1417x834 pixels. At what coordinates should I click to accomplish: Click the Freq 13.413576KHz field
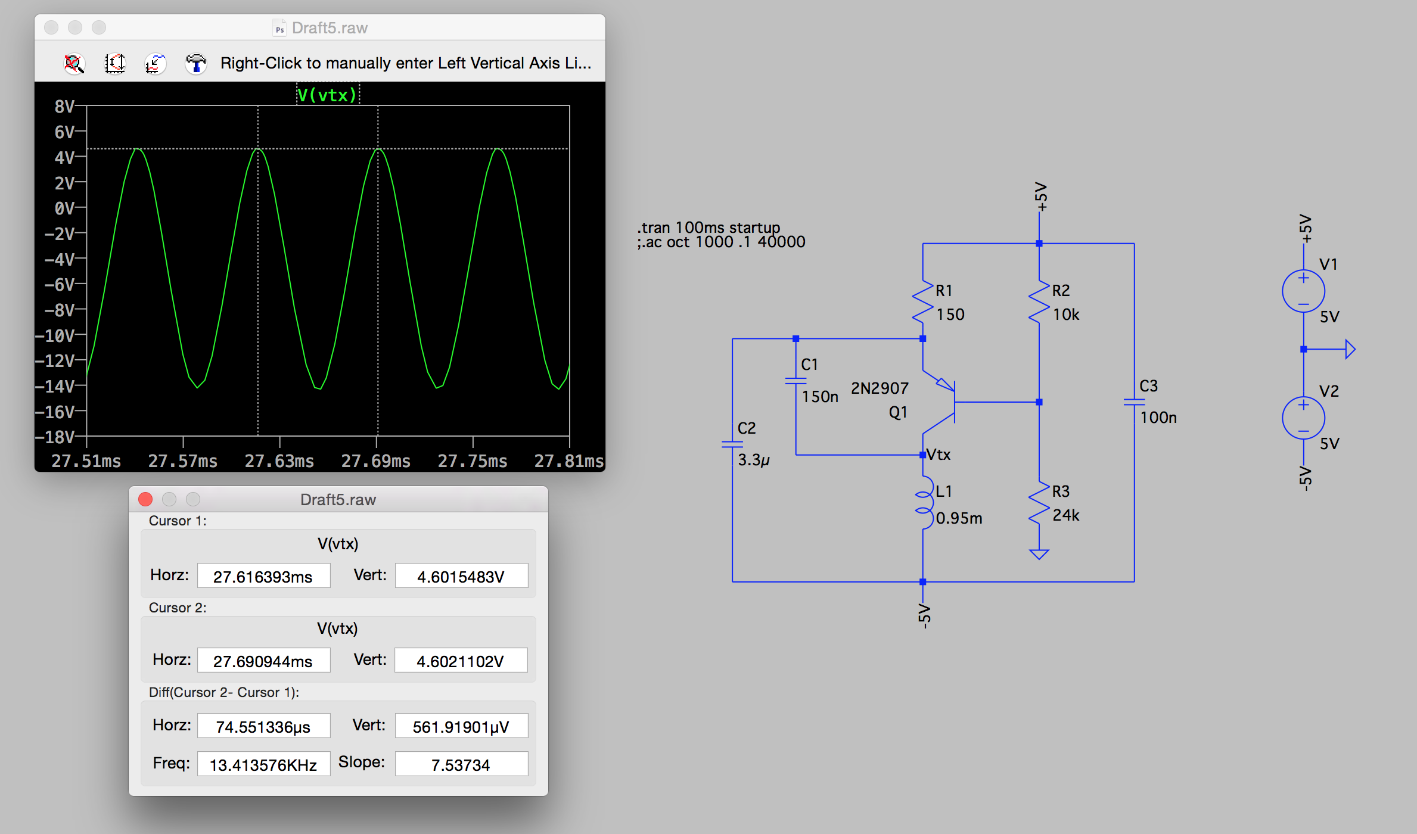tap(263, 764)
